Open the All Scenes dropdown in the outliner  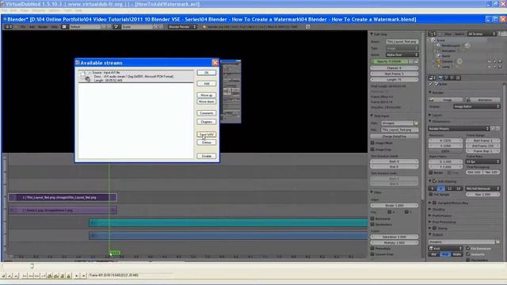tap(482, 34)
